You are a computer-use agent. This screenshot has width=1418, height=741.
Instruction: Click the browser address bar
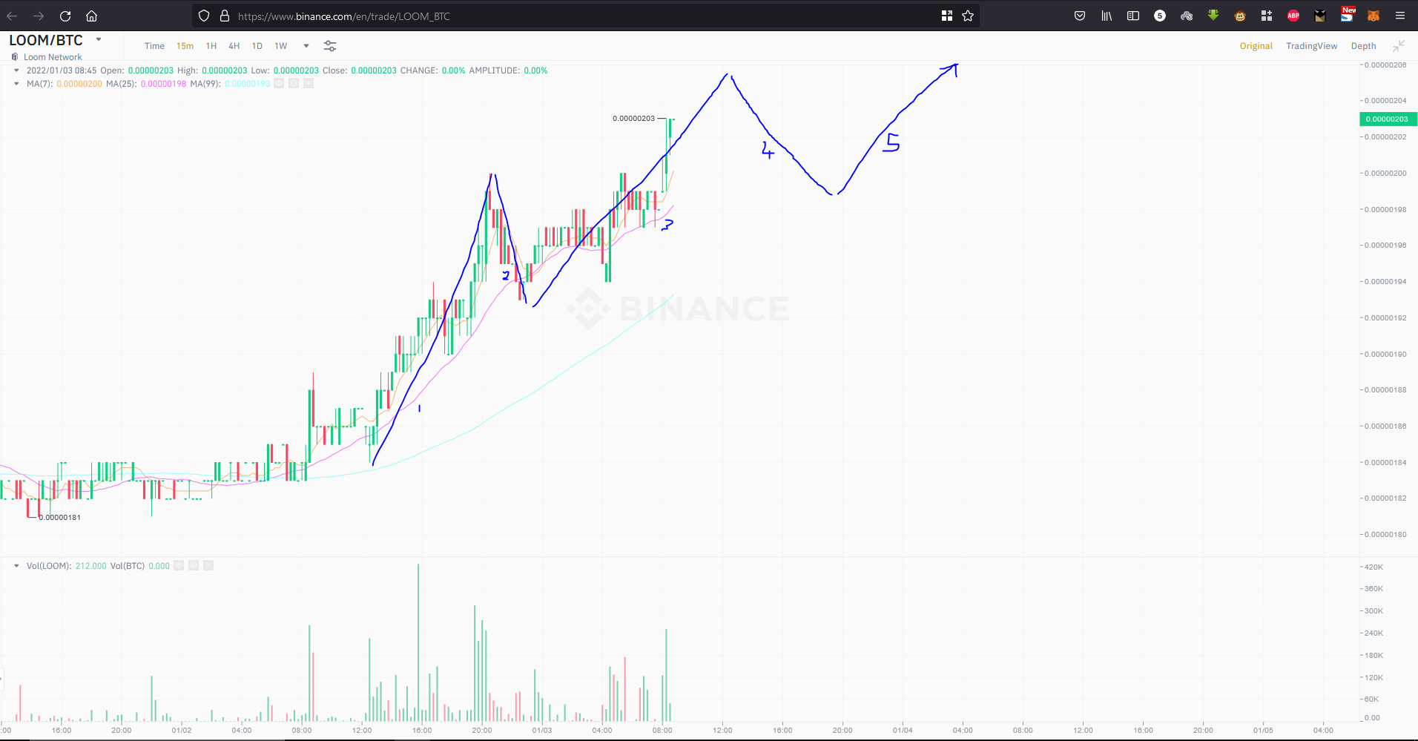point(578,16)
